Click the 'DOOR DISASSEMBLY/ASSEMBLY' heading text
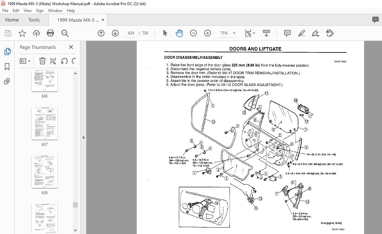The height and width of the screenshot is (234, 382). [x=193, y=58]
